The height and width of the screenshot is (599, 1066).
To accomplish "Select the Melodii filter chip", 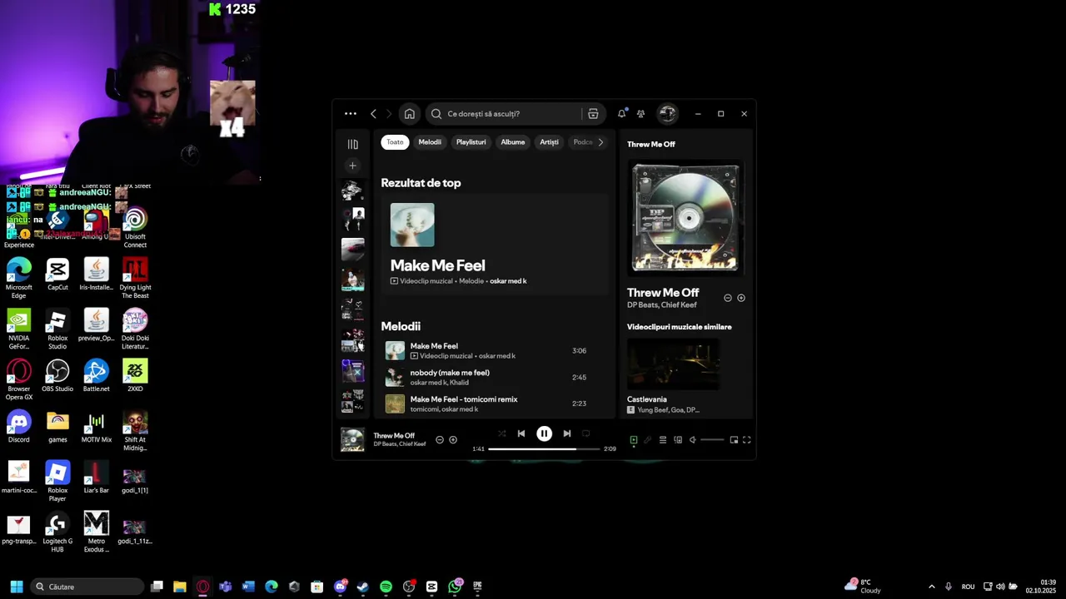I will pyautogui.click(x=430, y=142).
